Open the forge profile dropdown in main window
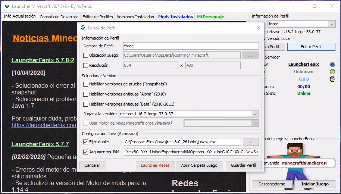The height and width of the screenshot is (194, 341). [x=332, y=24]
